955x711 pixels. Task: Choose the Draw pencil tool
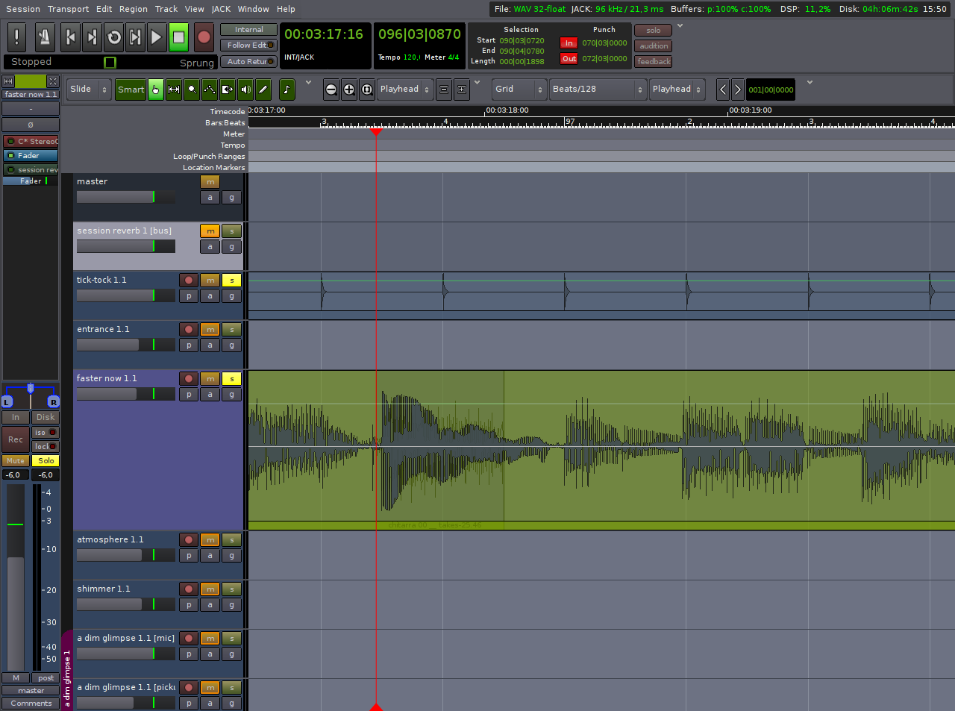point(263,90)
